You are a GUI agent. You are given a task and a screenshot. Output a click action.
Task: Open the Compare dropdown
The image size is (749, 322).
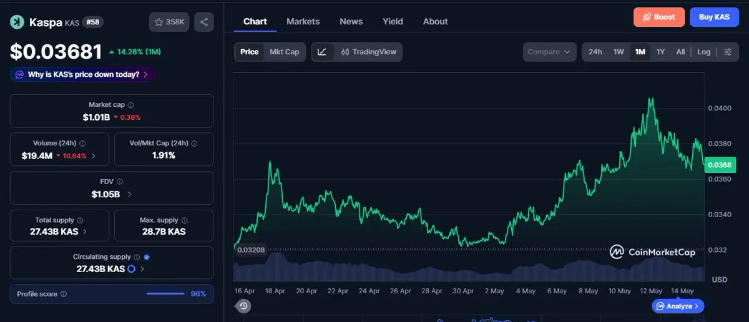coord(549,52)
